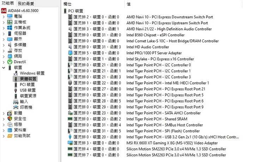Click the 組態 configuration icon
The width and height of the screenshot is (254, 162).
pyautogui.click(x=10, y=124)
